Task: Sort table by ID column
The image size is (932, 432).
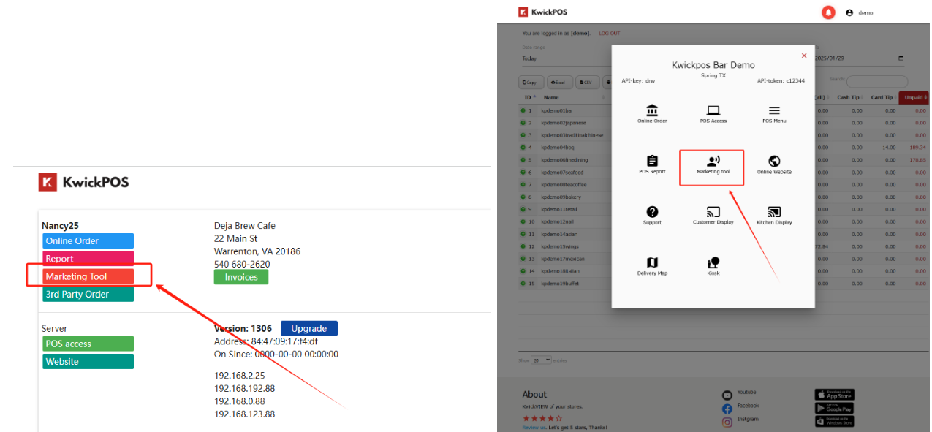Action: [528, 97]
